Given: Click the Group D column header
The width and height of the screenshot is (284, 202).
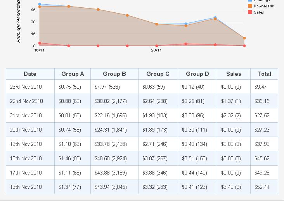Looking at the screenshot, I should point(197,74).
